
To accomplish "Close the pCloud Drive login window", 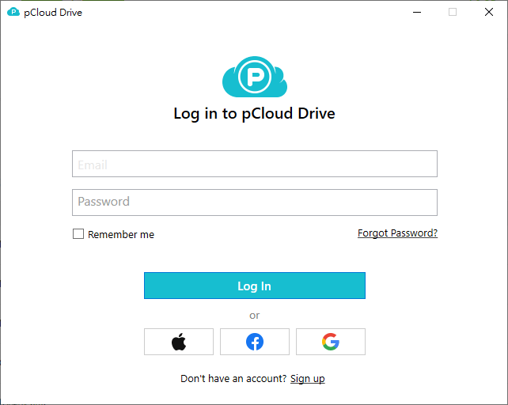I will click(x=488, y=12).
